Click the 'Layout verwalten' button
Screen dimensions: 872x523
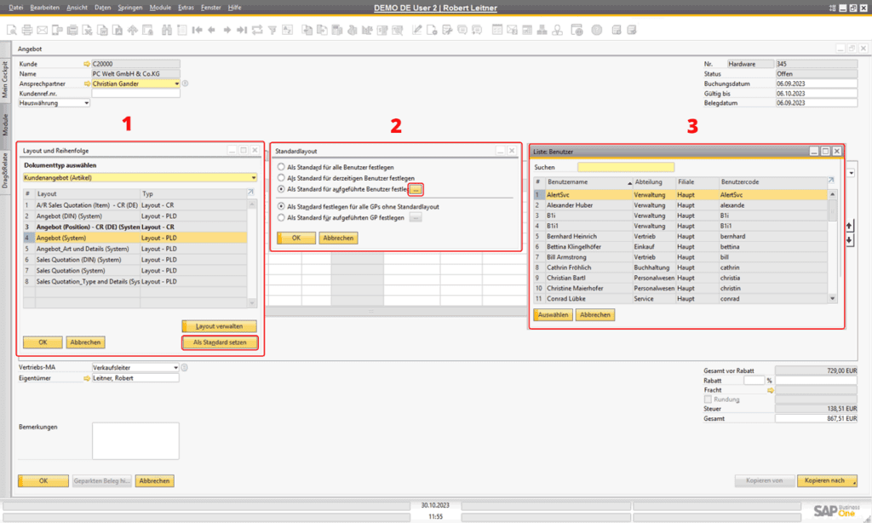click(220, 325)
